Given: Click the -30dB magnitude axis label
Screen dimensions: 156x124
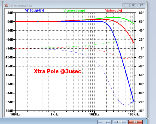Looking at the screenshot, I should click(9, 111).
